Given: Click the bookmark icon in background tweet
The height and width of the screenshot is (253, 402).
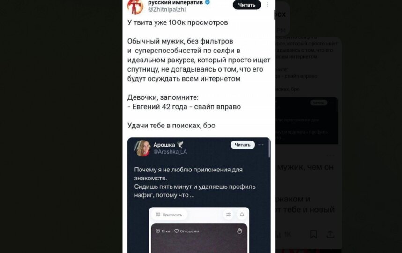Looking at the screenshot, I should pos(313,234).
